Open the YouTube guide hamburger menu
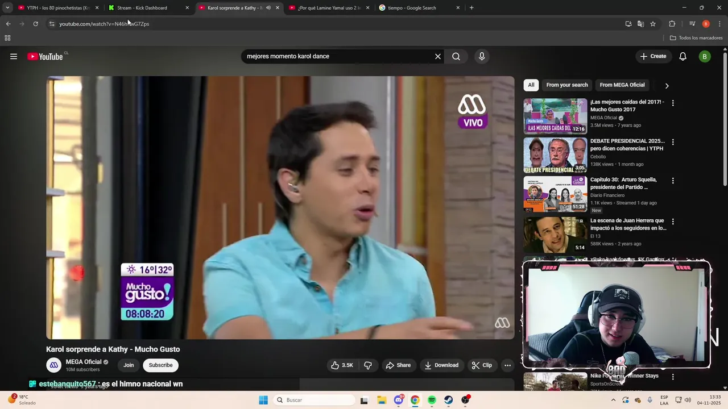This screenshot has height=409, width=728. click(14, 56)
